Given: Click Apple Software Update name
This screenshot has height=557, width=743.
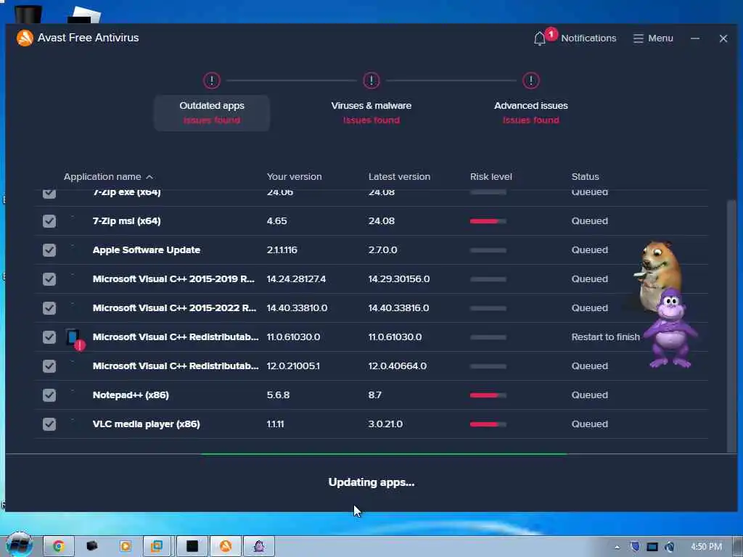Looking at the screenshot, I should coord(147,250).
